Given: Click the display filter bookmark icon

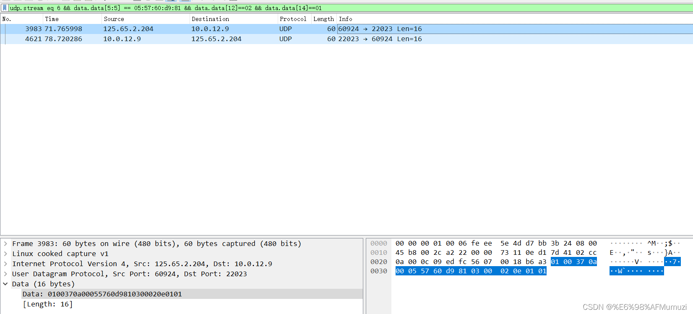Looking at the screenshot, I should [5, 8].
